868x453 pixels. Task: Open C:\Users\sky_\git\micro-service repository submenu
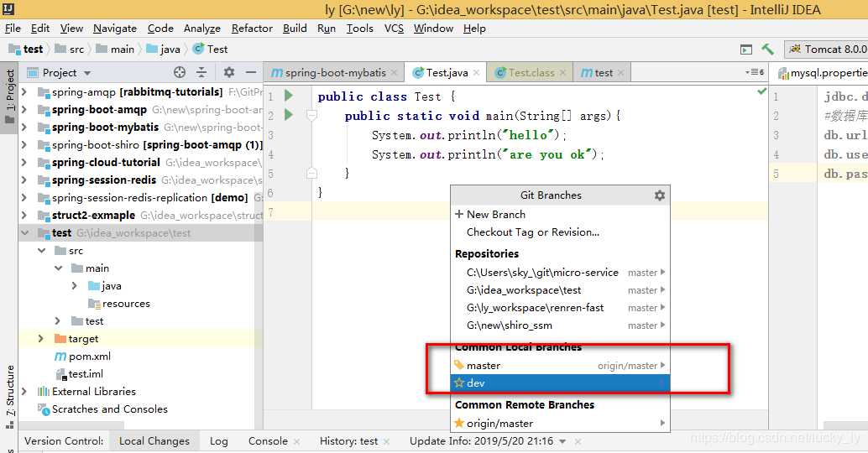[560, 273]
